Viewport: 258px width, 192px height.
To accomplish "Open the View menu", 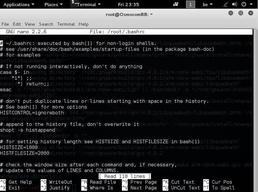I will tap(30, 24).
